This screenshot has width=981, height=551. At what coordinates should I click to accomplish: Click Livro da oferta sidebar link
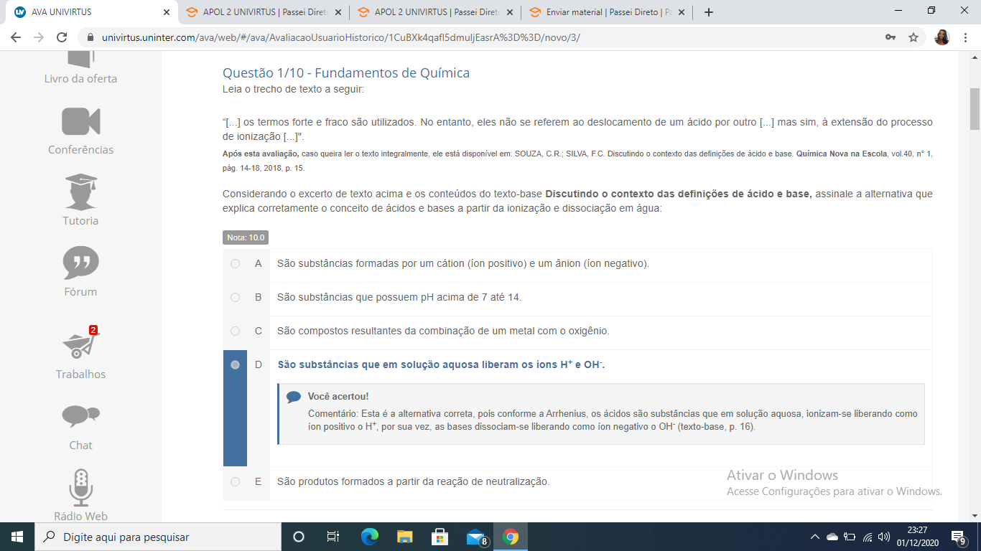coord(80,78)
